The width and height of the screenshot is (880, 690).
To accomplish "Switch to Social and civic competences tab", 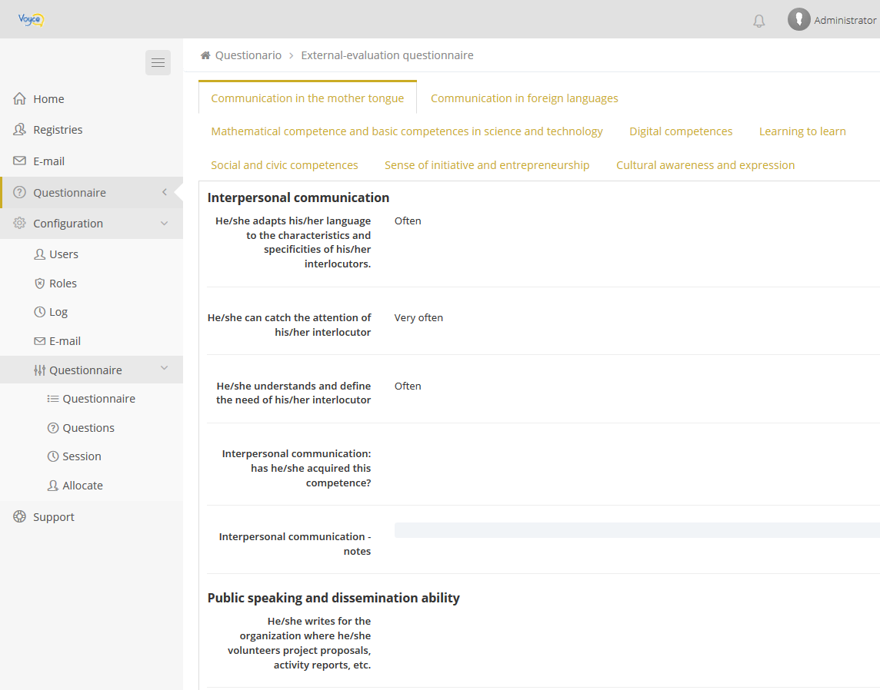I will tap(285, 164).
